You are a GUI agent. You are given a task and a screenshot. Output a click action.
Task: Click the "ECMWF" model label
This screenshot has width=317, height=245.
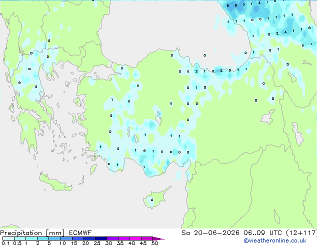point(80,233)
